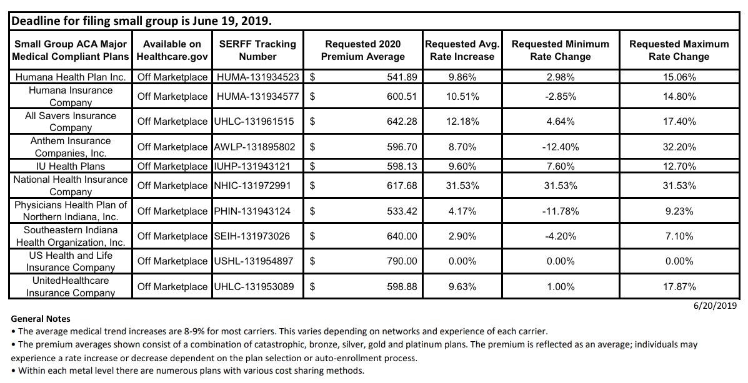Viewport: 748px width, 383px height.
Task: Select Anthem's 32.20% maximum rate change
Action: coord(679,147)
